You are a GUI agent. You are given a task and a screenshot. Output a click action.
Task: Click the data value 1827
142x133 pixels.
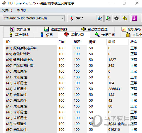112,60
